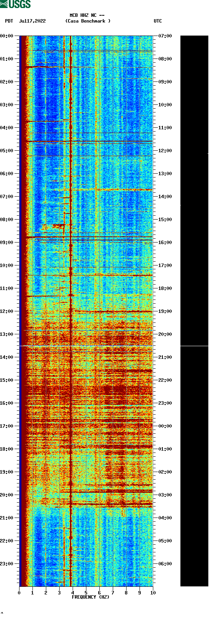Click "12:00" on the UTC time axis
This screenshot has width=211, height=617.
point(165,151)
